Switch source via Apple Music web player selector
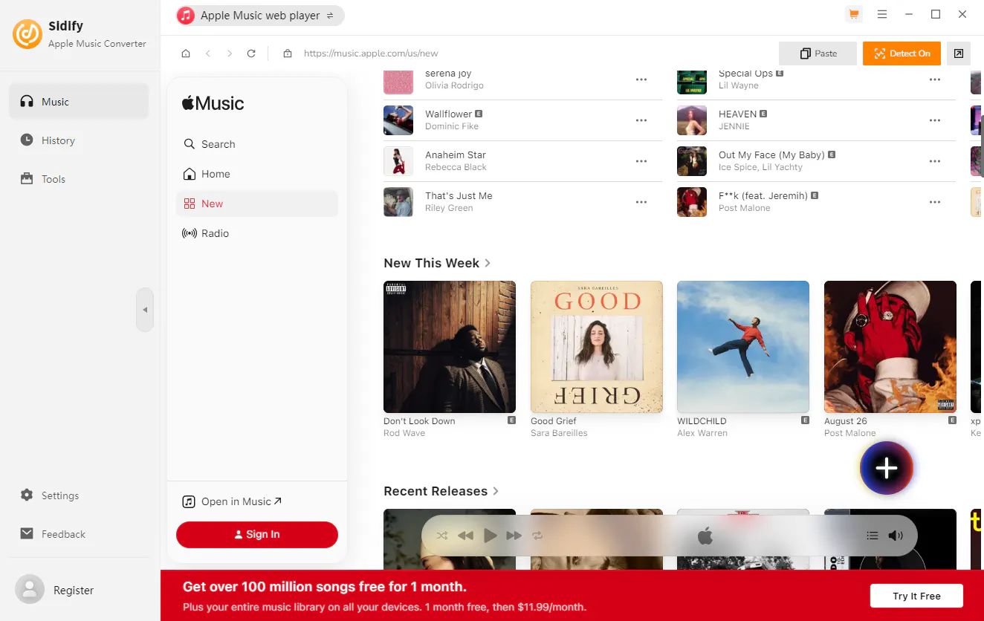 [260, 16]
